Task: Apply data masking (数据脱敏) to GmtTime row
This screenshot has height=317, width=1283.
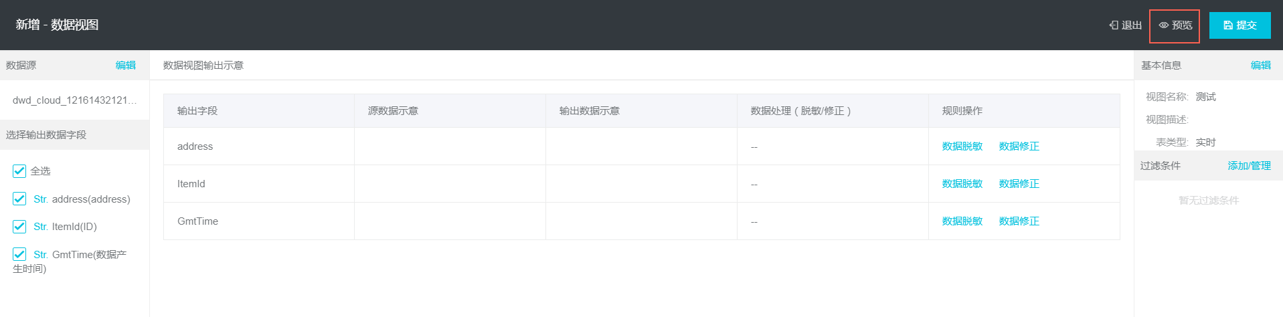Action: [x=962, y=221]
